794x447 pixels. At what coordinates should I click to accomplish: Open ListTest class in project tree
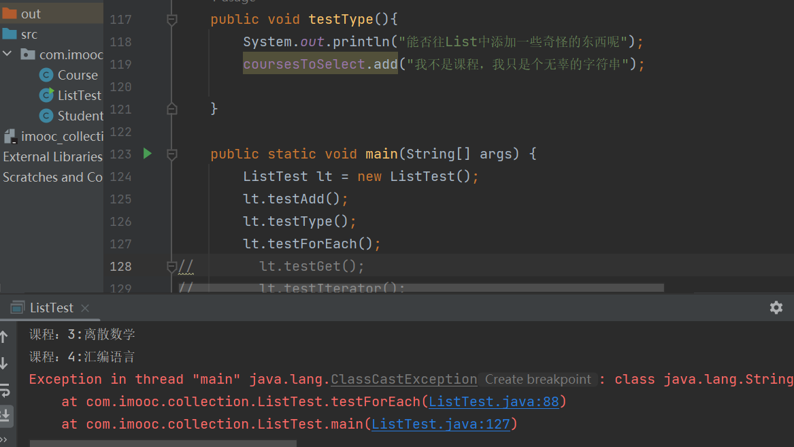point(79,95)
